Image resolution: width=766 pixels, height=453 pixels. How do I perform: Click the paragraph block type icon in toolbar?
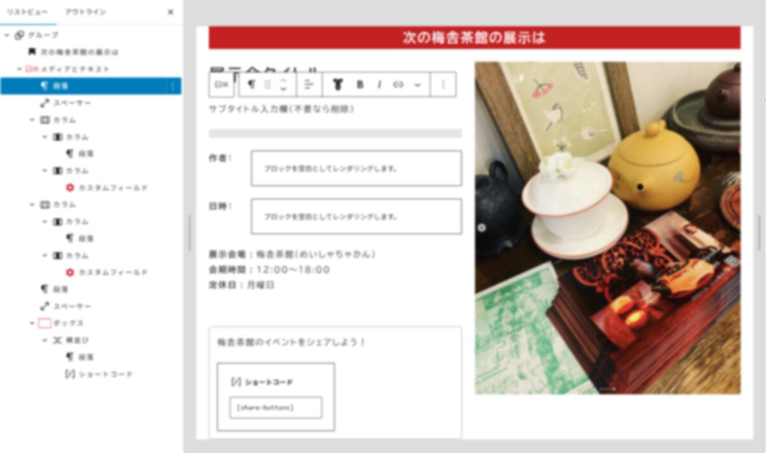coord(252,84)
